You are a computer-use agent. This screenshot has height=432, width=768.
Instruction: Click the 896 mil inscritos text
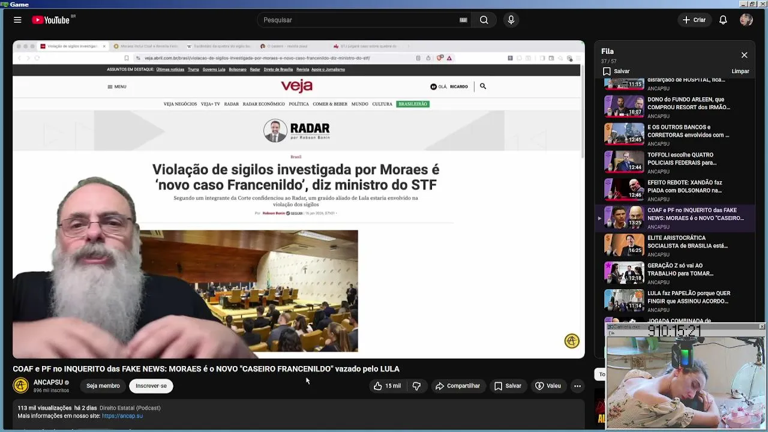pos(51,391)
